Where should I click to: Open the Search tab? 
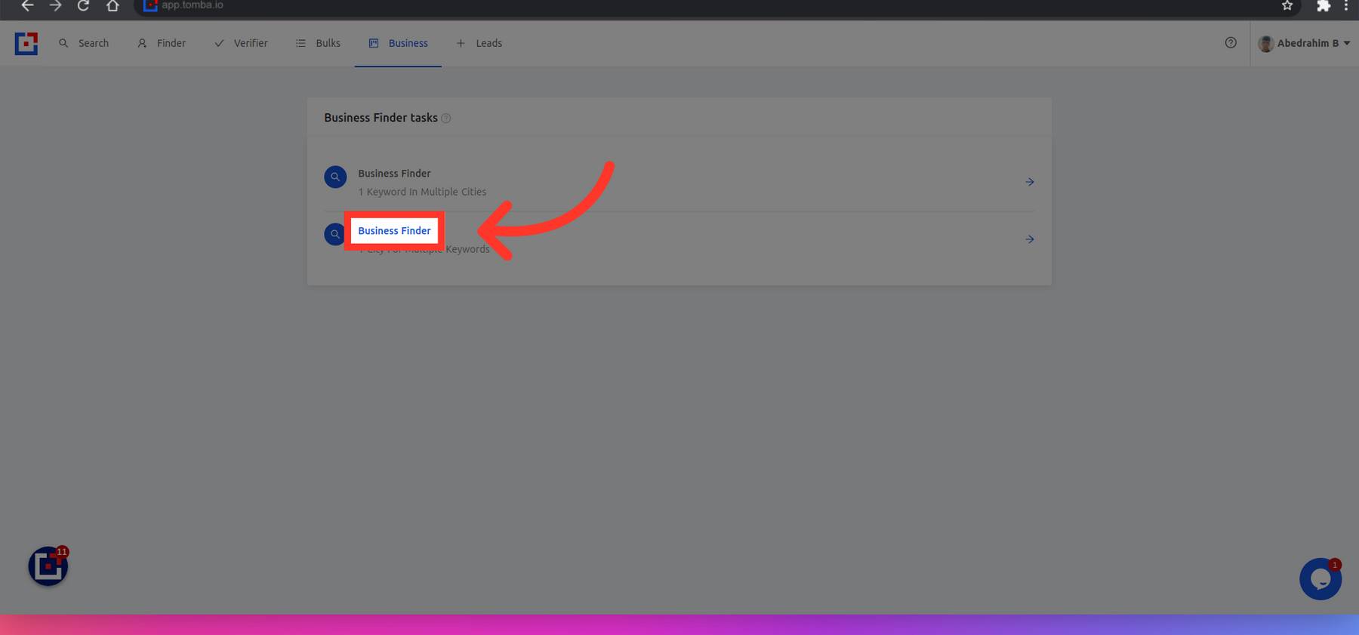(84, 43)
